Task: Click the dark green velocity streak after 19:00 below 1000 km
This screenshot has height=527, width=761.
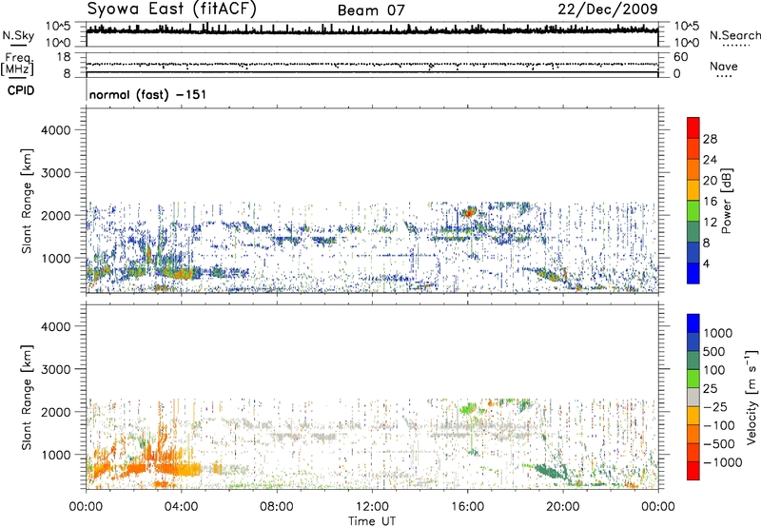Action: pyautogui.click(x=551, y=471)
